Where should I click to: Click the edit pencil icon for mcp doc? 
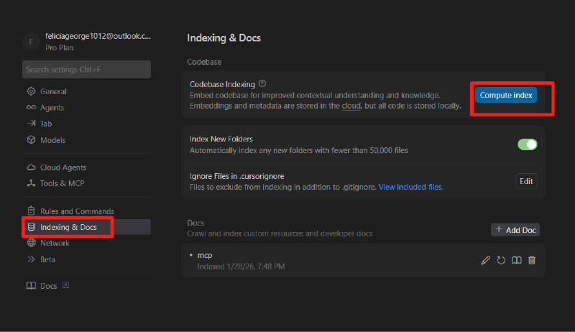tap(486, 260)
